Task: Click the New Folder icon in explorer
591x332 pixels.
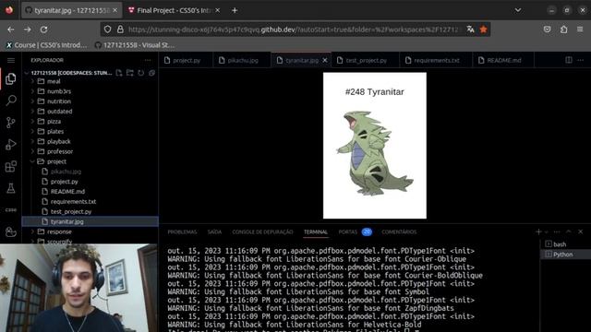Action: pyautogui.click(x=130, y=73)
